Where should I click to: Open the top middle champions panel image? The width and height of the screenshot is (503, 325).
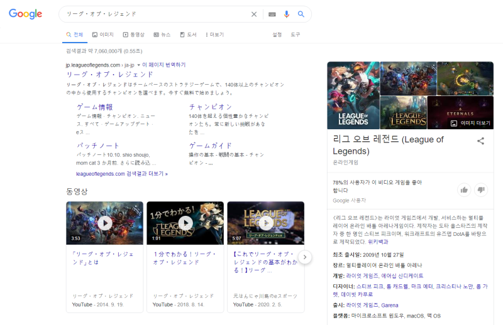click(408, 78)
